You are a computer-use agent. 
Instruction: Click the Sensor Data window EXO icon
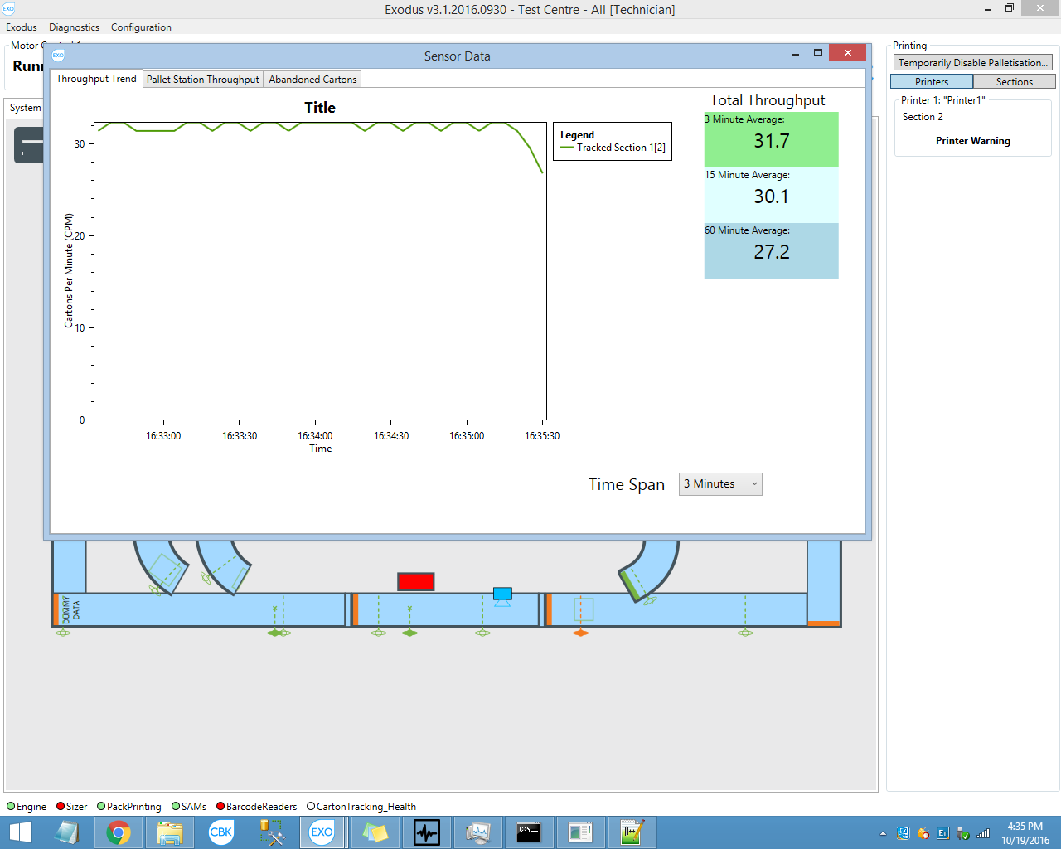(58, 56)
